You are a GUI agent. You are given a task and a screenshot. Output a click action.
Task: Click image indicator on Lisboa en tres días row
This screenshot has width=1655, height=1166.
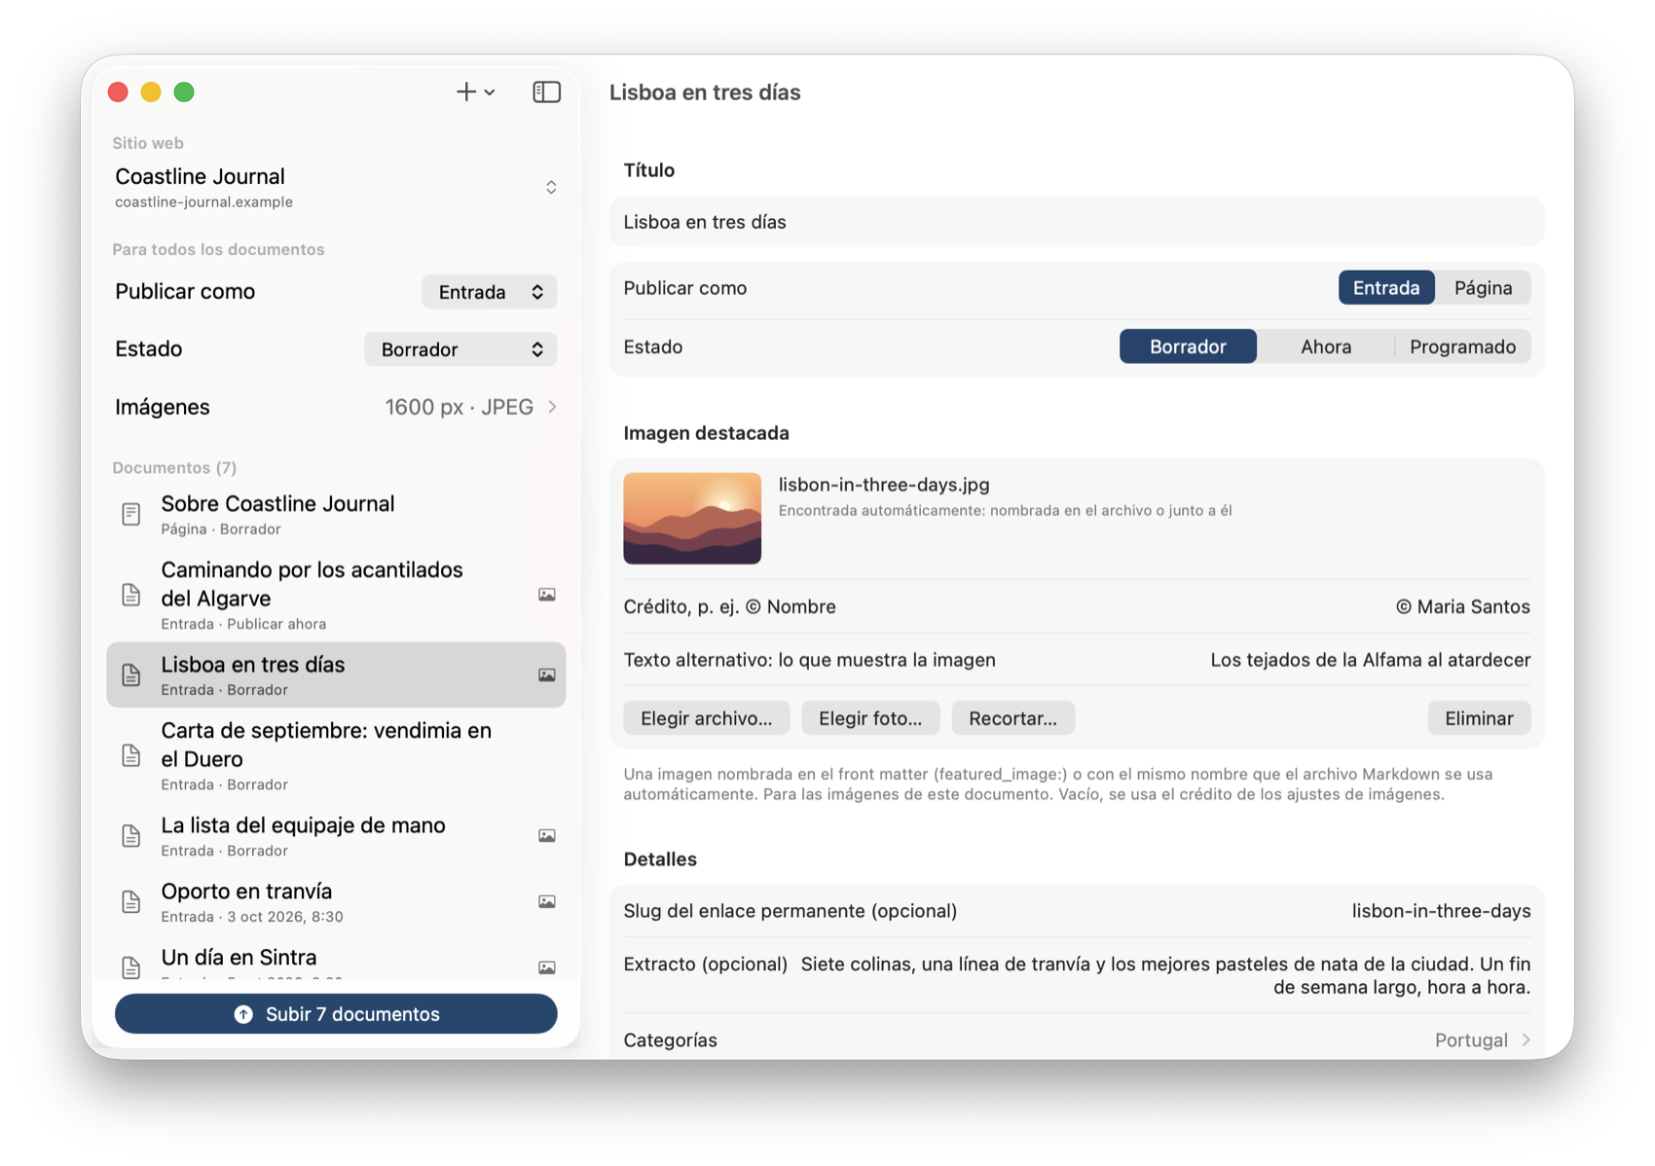click(547, 675)
